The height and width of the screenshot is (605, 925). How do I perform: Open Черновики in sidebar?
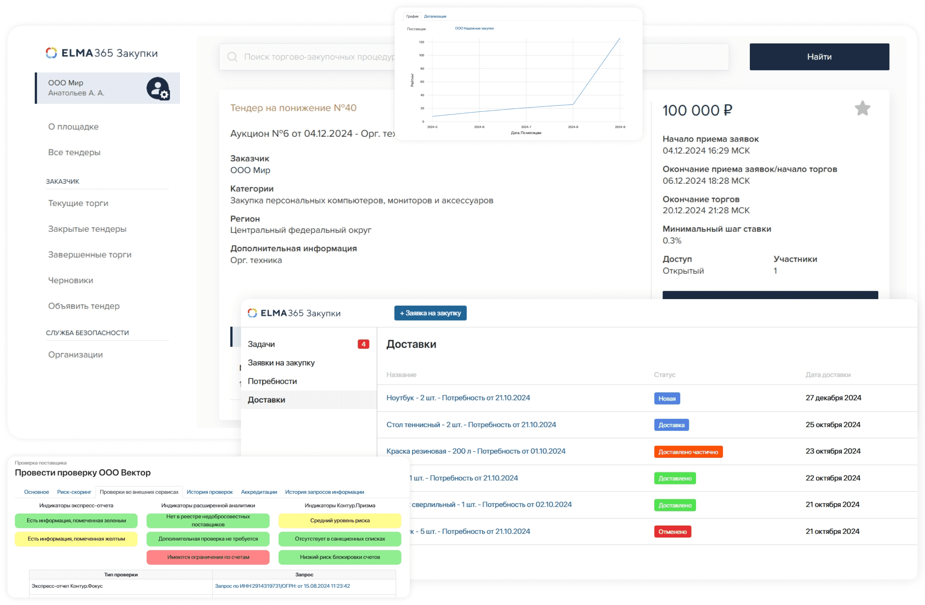[71, 280]
